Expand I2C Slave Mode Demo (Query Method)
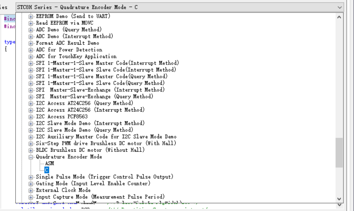Image resolution: width=354 pixels, height=211 pixels. click(31, 130)
